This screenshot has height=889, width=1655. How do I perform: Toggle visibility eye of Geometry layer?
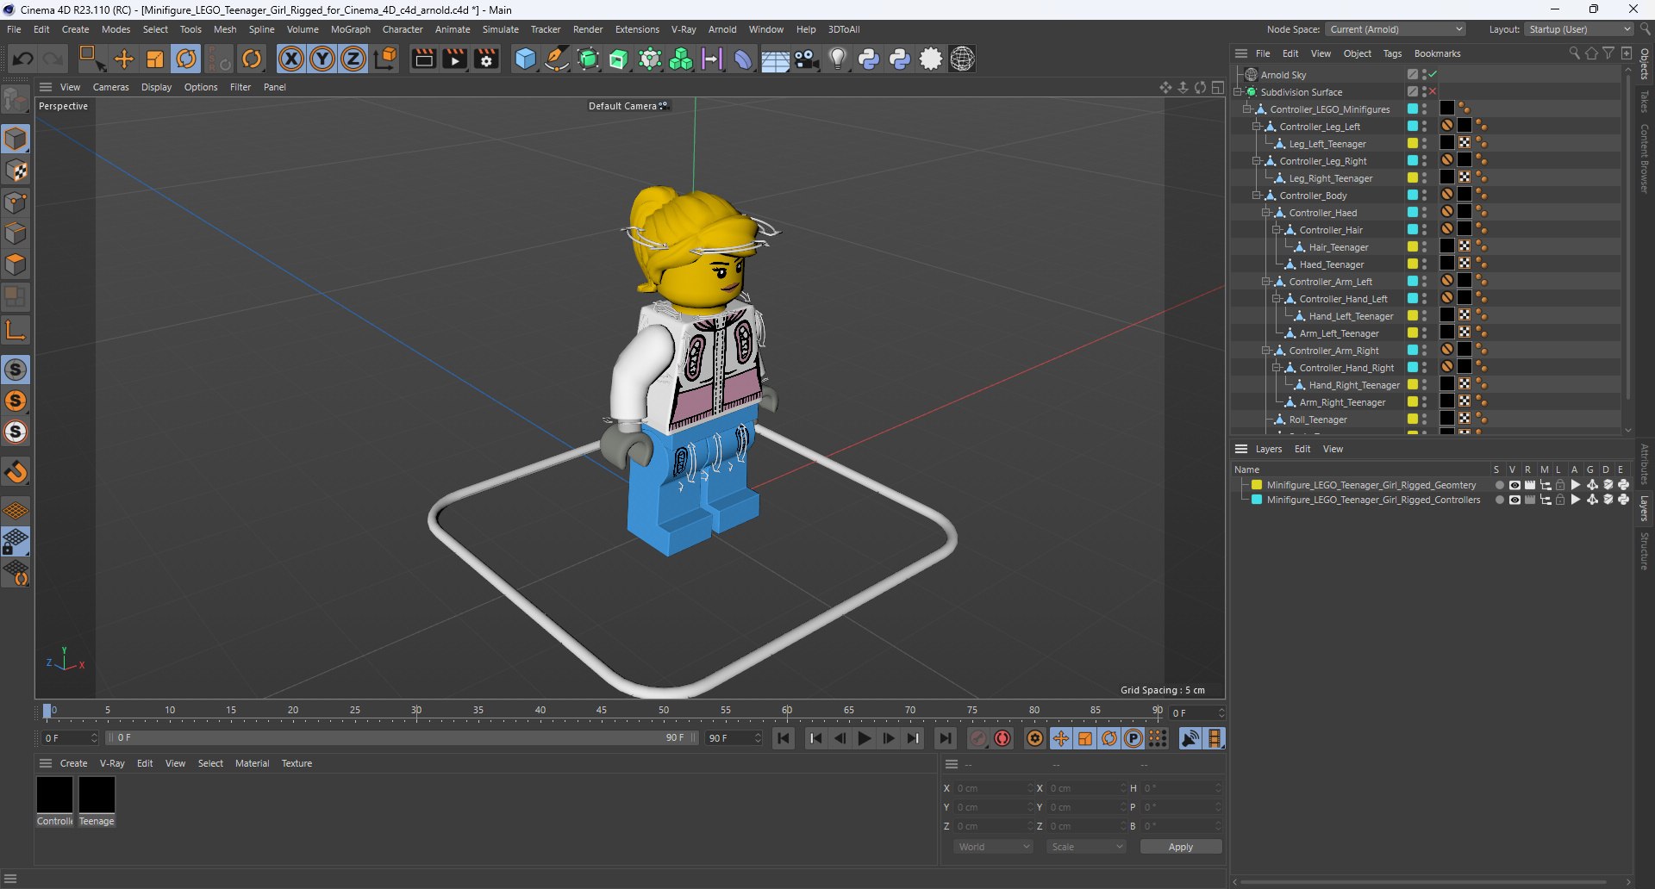click(x=1514, y=485)
